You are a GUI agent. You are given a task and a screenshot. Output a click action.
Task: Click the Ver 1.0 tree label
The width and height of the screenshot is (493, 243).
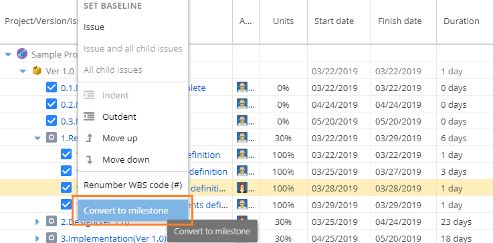click(x=60, y=71)
